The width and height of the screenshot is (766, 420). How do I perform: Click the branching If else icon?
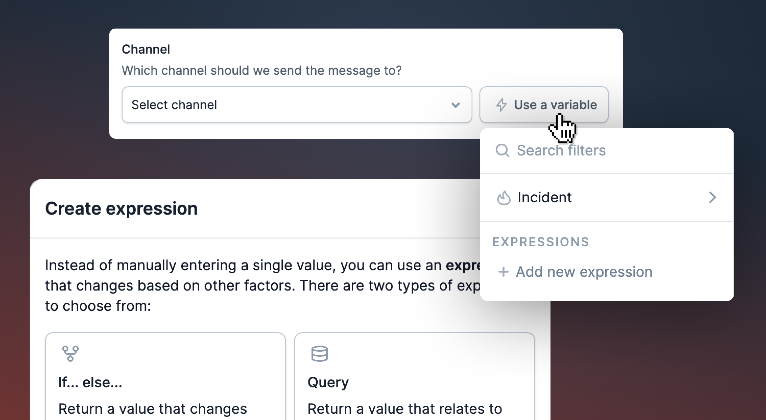(x=70, y=353)
